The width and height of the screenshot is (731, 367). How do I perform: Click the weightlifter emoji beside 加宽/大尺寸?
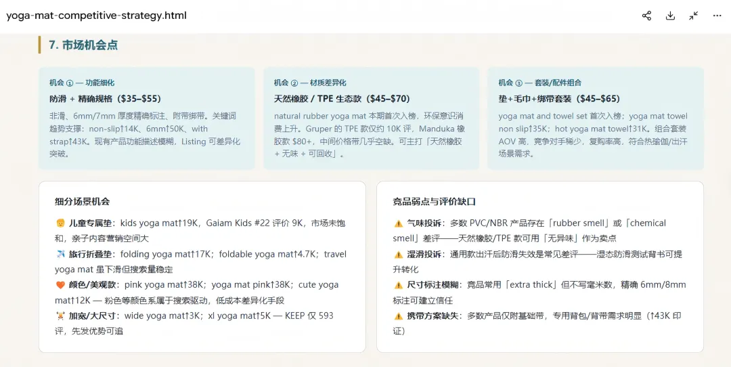(x=60, y=316)
